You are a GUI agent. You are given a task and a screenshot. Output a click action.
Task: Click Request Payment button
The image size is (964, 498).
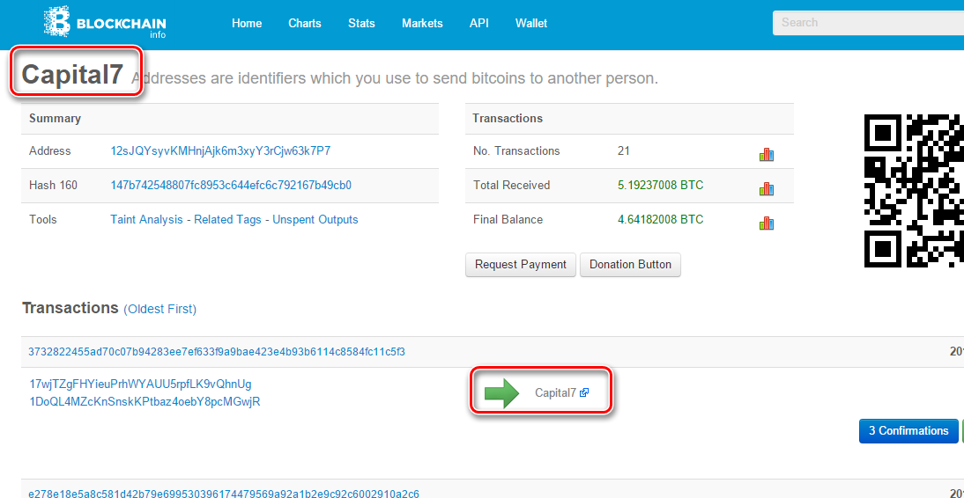[x=521, y=265]
